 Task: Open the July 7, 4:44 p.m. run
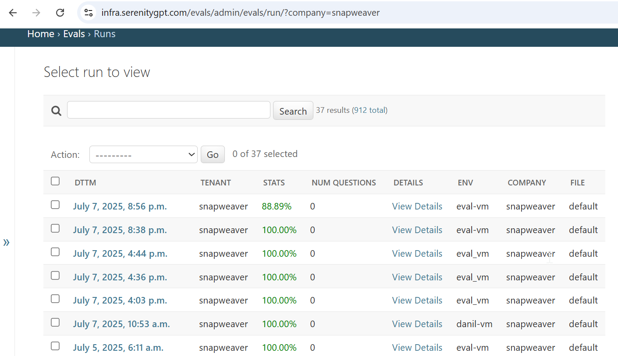click(120, 254)
